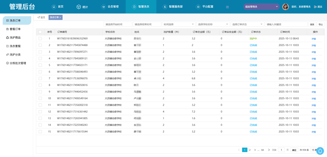Expand the 选择订单状态 dropdown

click(x=247, y=24)
